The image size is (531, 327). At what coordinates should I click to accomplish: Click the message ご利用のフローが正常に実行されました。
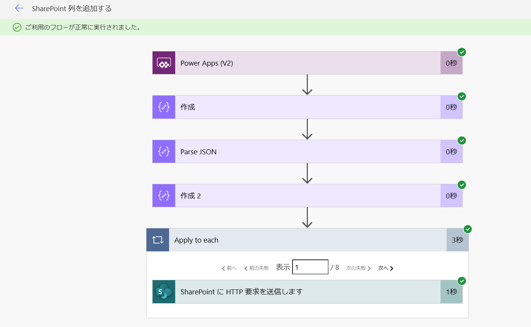pos(82,27)
